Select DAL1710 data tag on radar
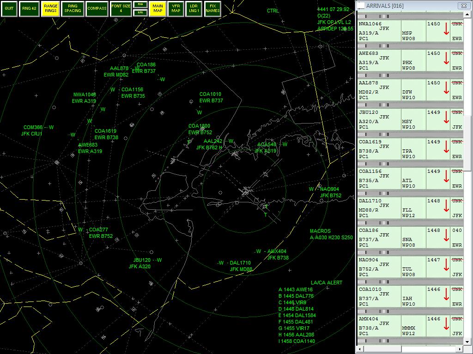 (241, 266)
